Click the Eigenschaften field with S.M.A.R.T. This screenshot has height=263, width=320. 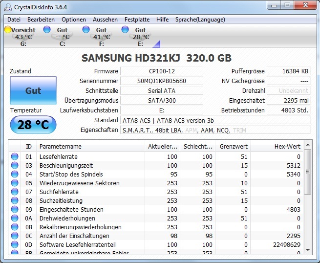pyautogui.click(x=215, y=130)
